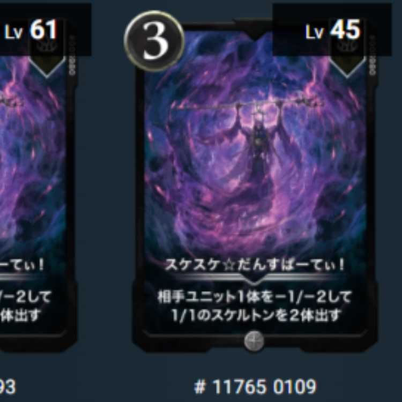The image size is (402, 402).
Task: Click the vertical side strip on Lv 45 card
Action: [x=373, y=55]
